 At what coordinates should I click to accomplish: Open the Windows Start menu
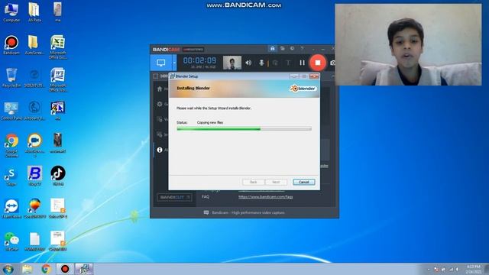click(x=8, y=269)
